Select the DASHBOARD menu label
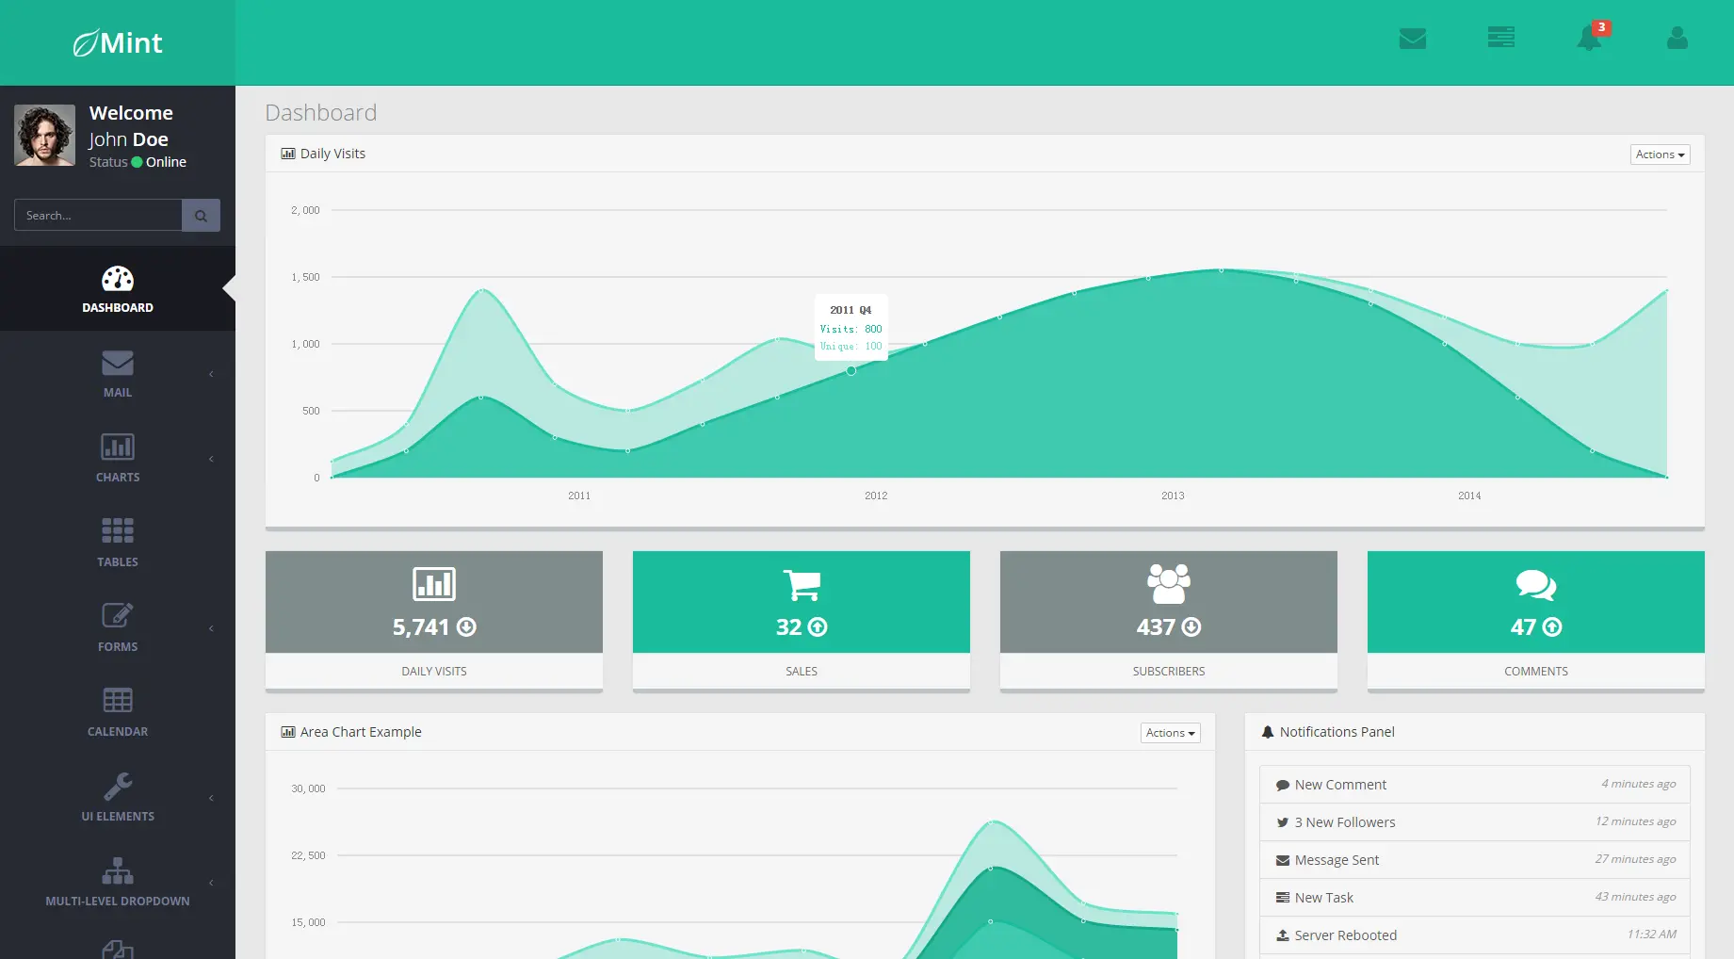The height and width of the screenshot is (959, 1734). 118,308
